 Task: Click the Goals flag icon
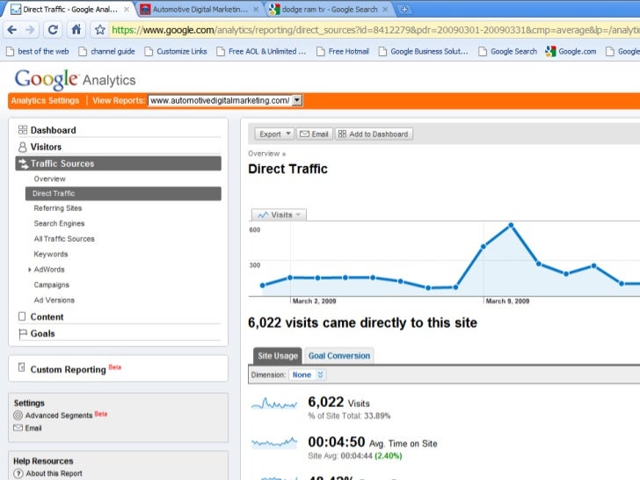coord(23,333)
